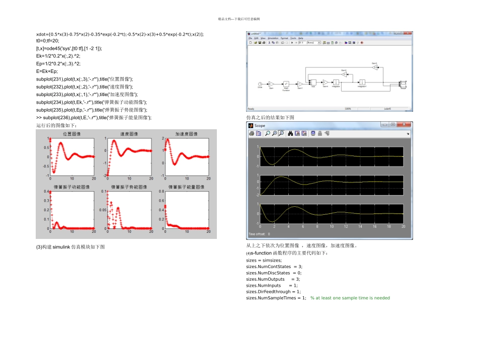Open the Format menu in Simulink
This screenshot has width=478, height=338.
click(284, 38)
